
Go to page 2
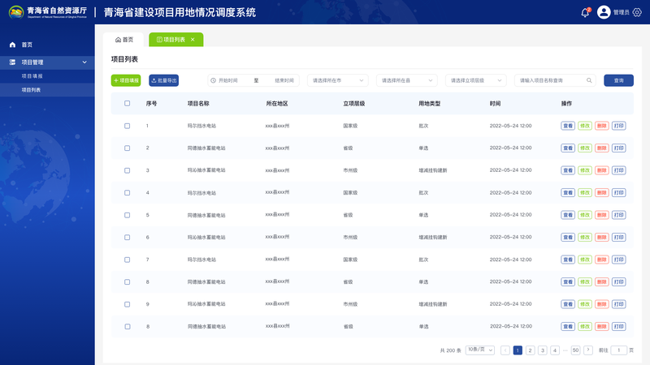[530, 350]
